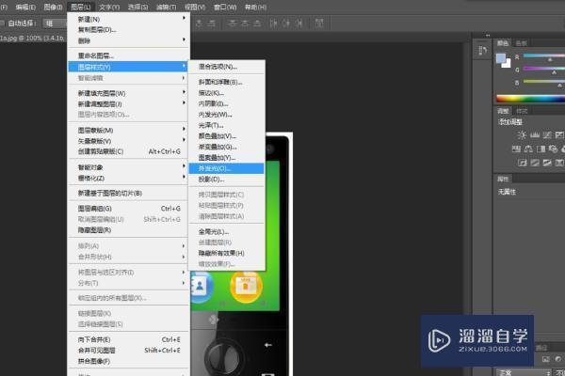Add a Levels adjustment via histogram icon
This screenshot has width=565, height=376.
[534, 135]
